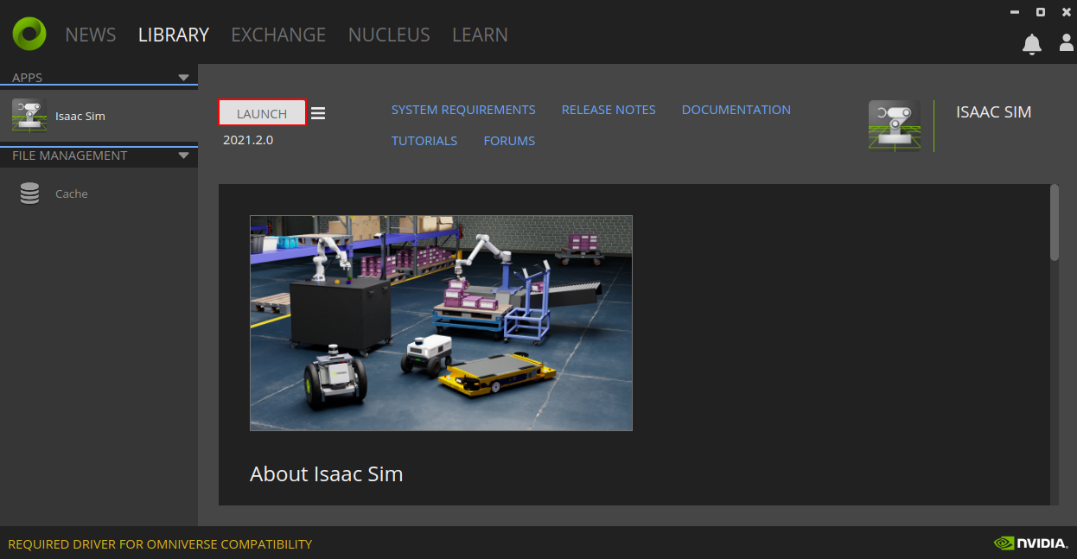
Task: Switch to the NEWS tab
Action: click(x=91, y=35)
